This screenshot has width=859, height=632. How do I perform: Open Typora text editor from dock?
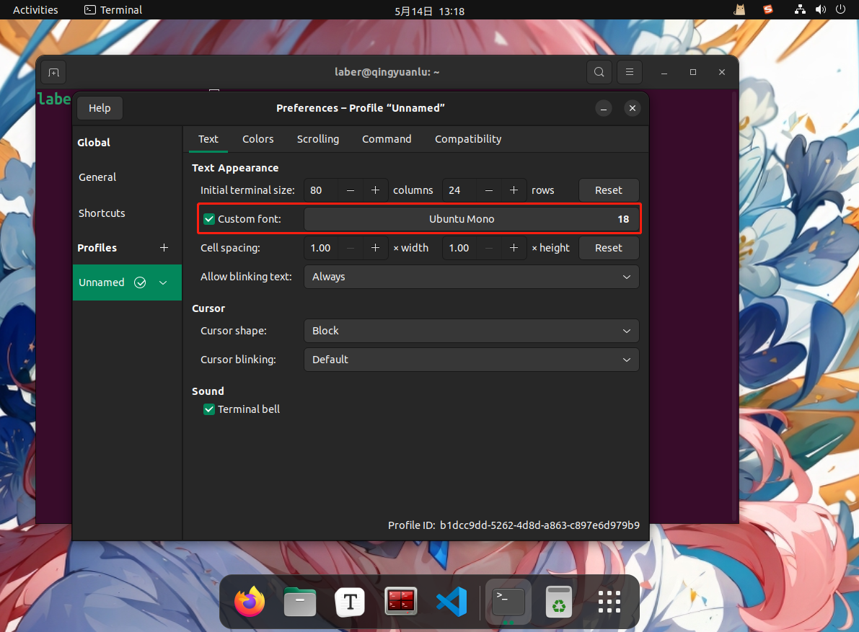click(350, 602)
